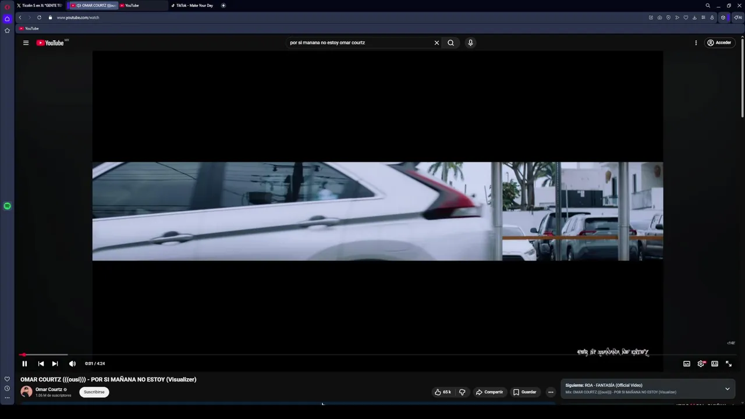
Task: Open the Omar Courtz channel name link
Action: pos(49,389)
